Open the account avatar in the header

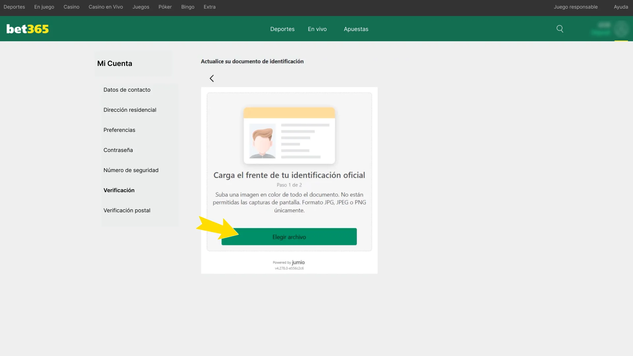click(x=622, y=30)
